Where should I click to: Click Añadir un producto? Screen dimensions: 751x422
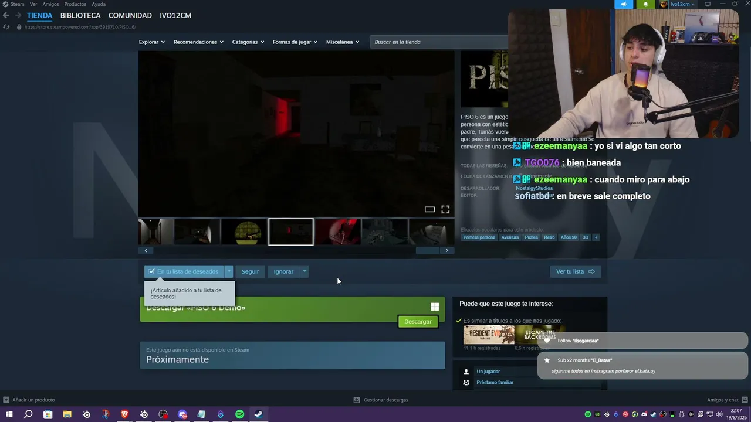point(29,400)
